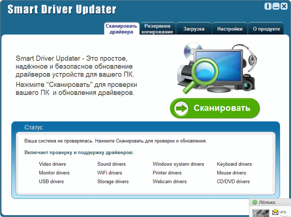Viewport: 291px width, 217px height.
Task: Click the Keyboard drivers entry
Action: (234, 164)
